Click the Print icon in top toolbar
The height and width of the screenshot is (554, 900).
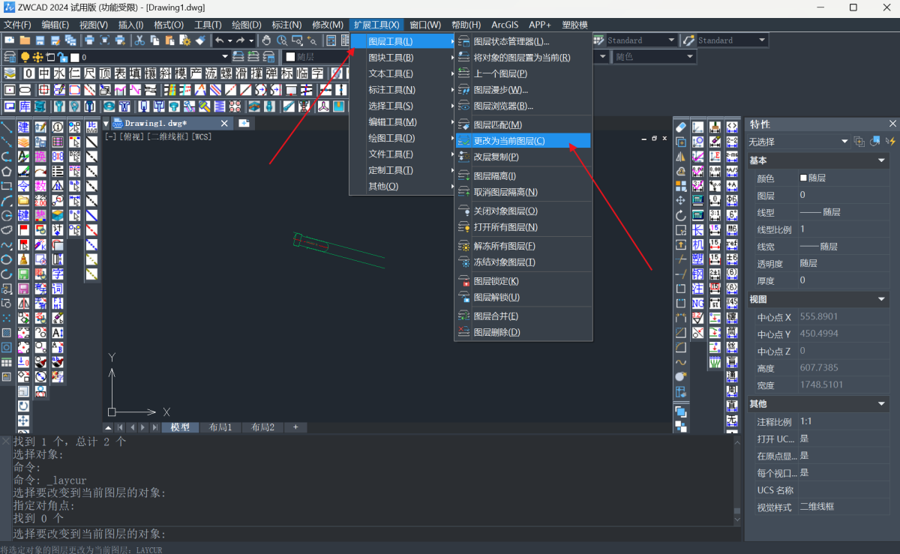tap(89, 40)
